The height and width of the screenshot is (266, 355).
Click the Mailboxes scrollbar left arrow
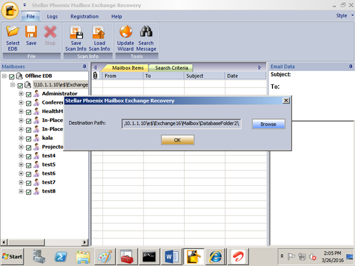coord(3,242)
